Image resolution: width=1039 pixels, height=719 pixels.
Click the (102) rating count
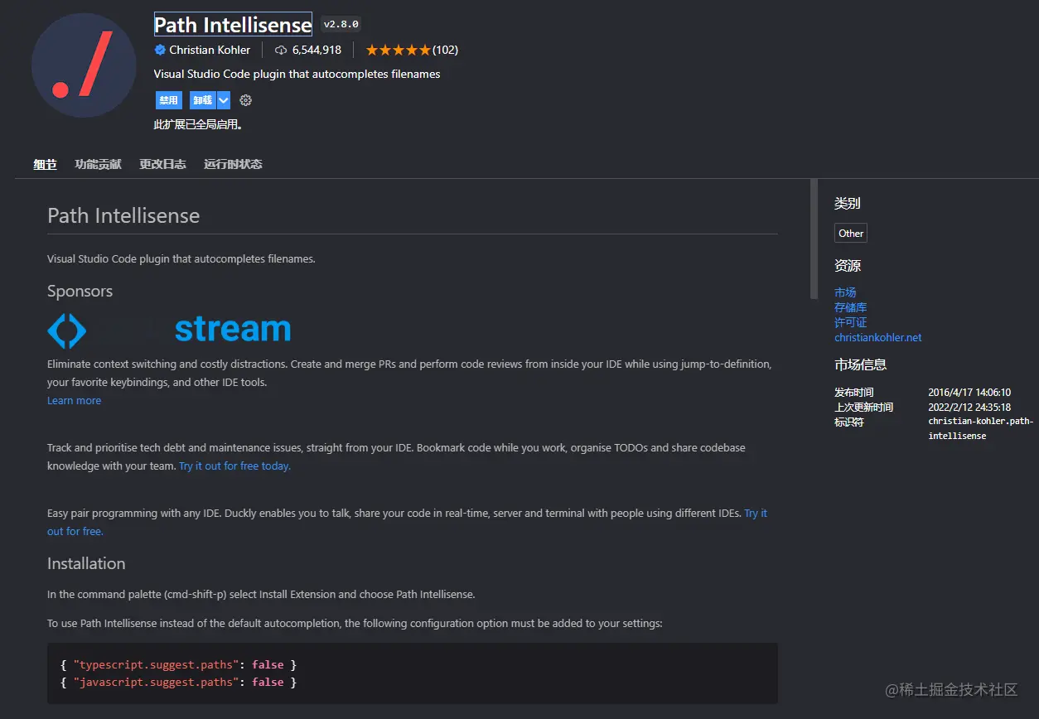coord(445,50)
